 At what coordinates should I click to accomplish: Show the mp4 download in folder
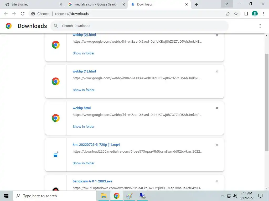tap(84, 163)
